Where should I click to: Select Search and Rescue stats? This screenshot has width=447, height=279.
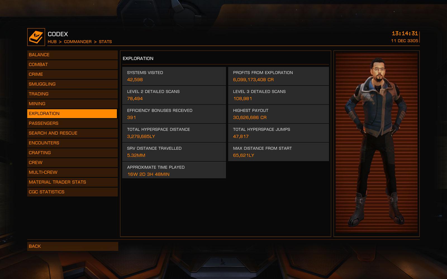coord(72,133)
